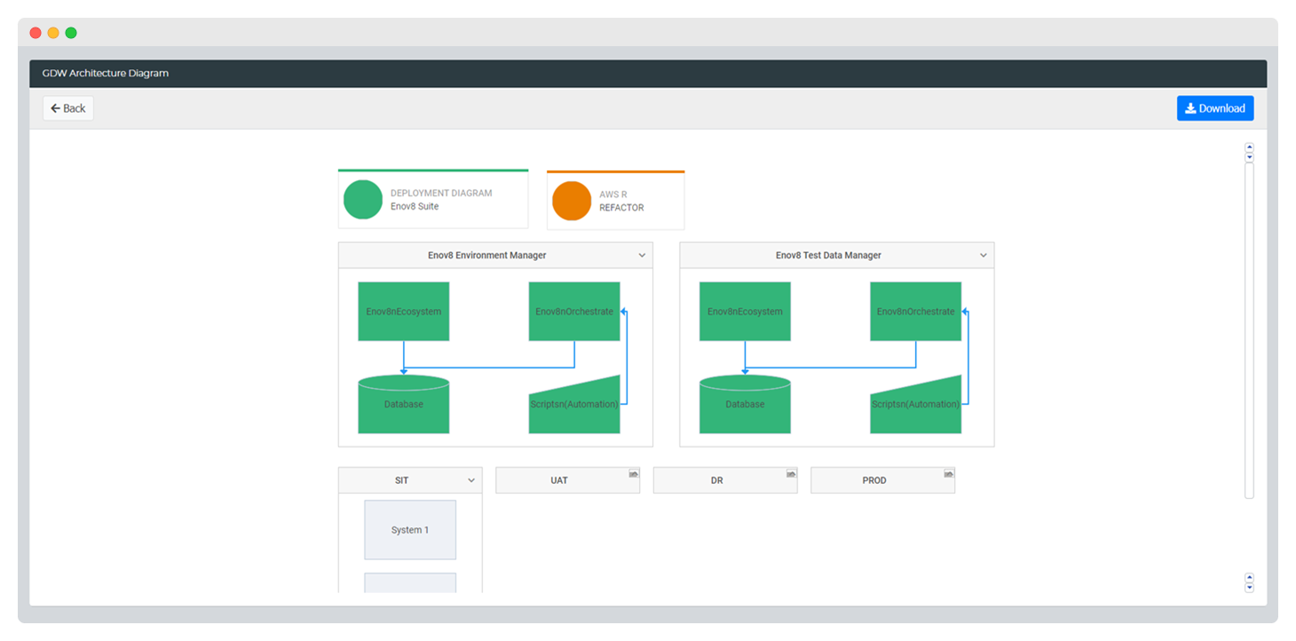Collapse the Enov8 Environment Manager panel
The image size is (1296, 641).
click(642, 256)
